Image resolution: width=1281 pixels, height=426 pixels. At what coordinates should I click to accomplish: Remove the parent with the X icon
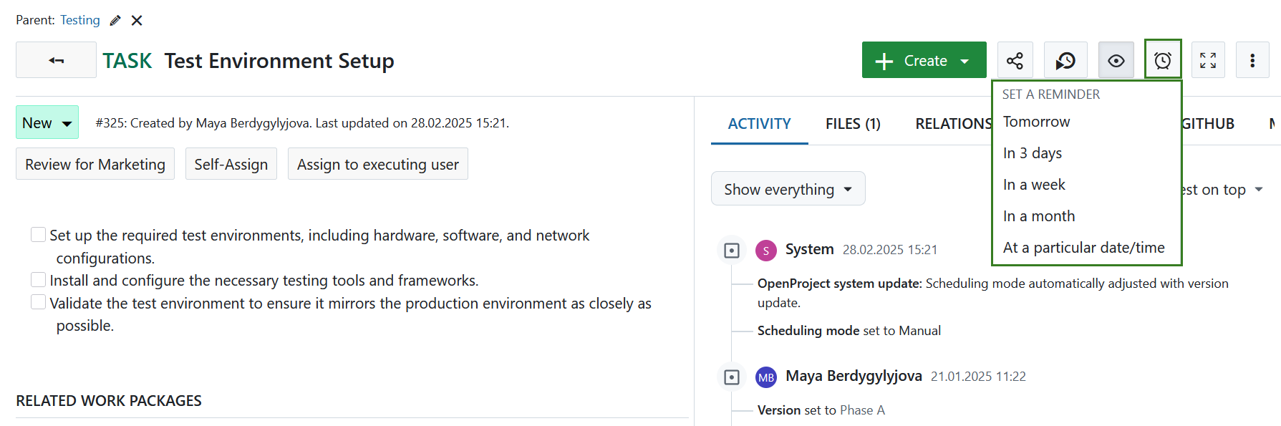(x=137, y=21)
